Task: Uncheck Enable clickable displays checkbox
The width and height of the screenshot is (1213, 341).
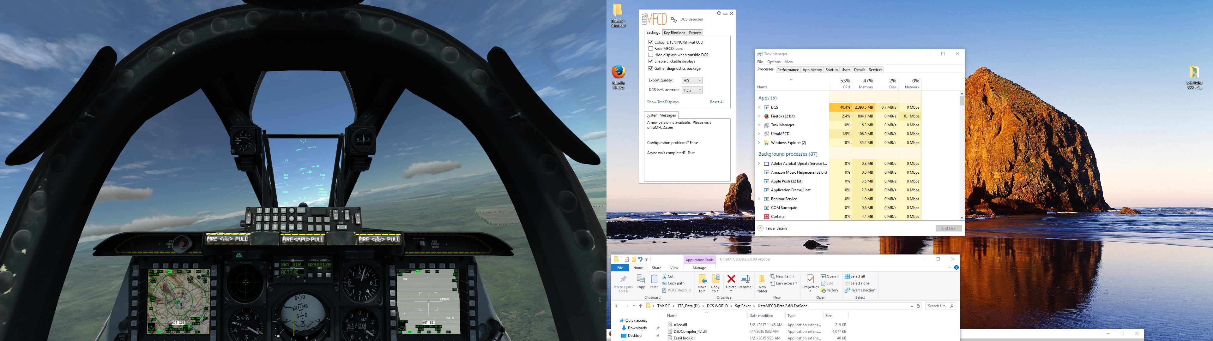Action: [651, 61]
